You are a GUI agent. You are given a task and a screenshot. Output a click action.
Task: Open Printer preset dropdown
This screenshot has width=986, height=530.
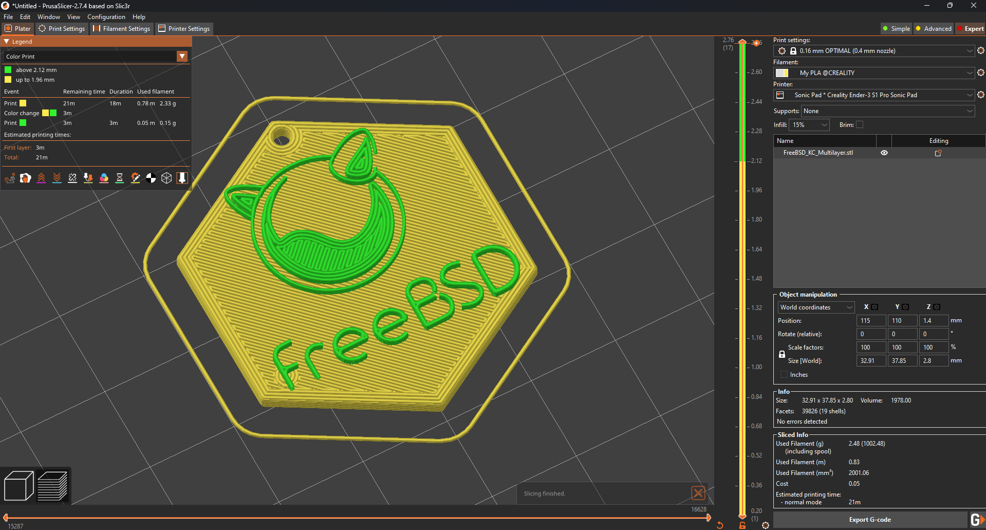coord(873,95)
